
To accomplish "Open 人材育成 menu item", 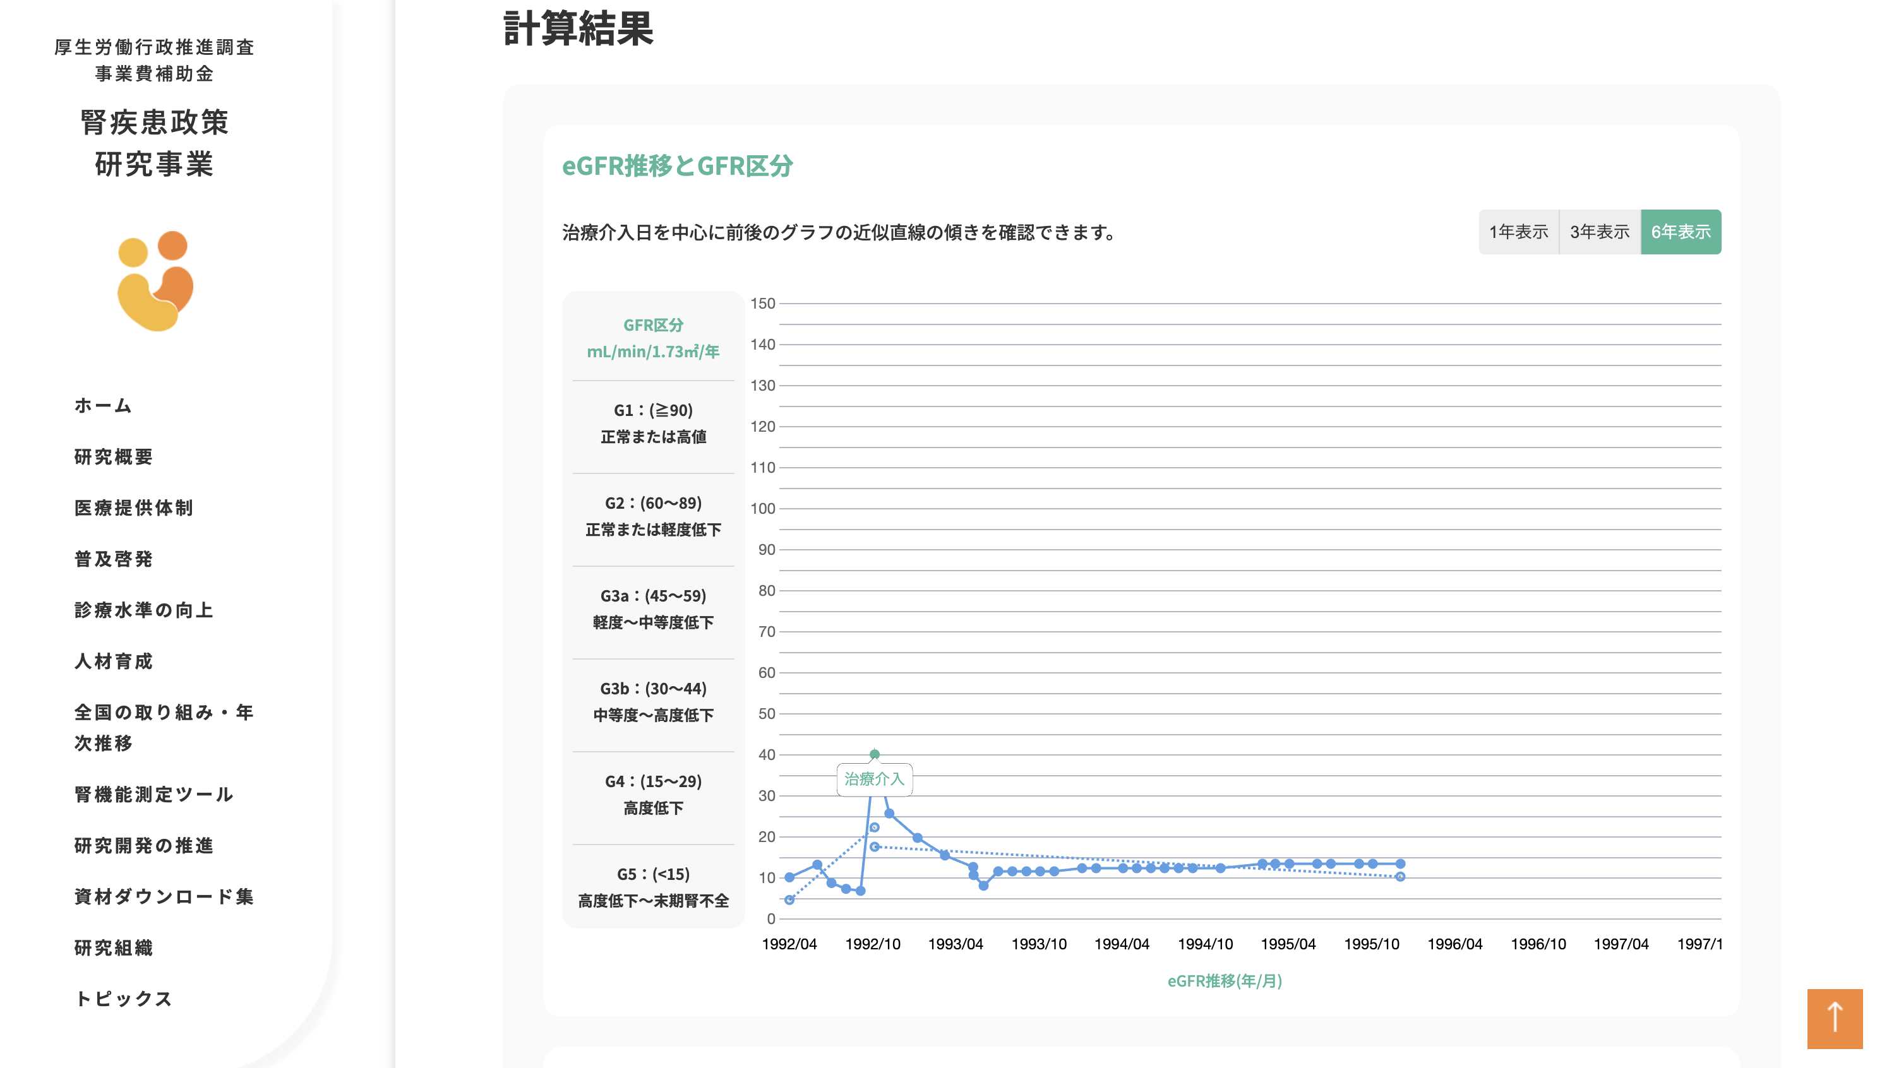I will point(114,661).
